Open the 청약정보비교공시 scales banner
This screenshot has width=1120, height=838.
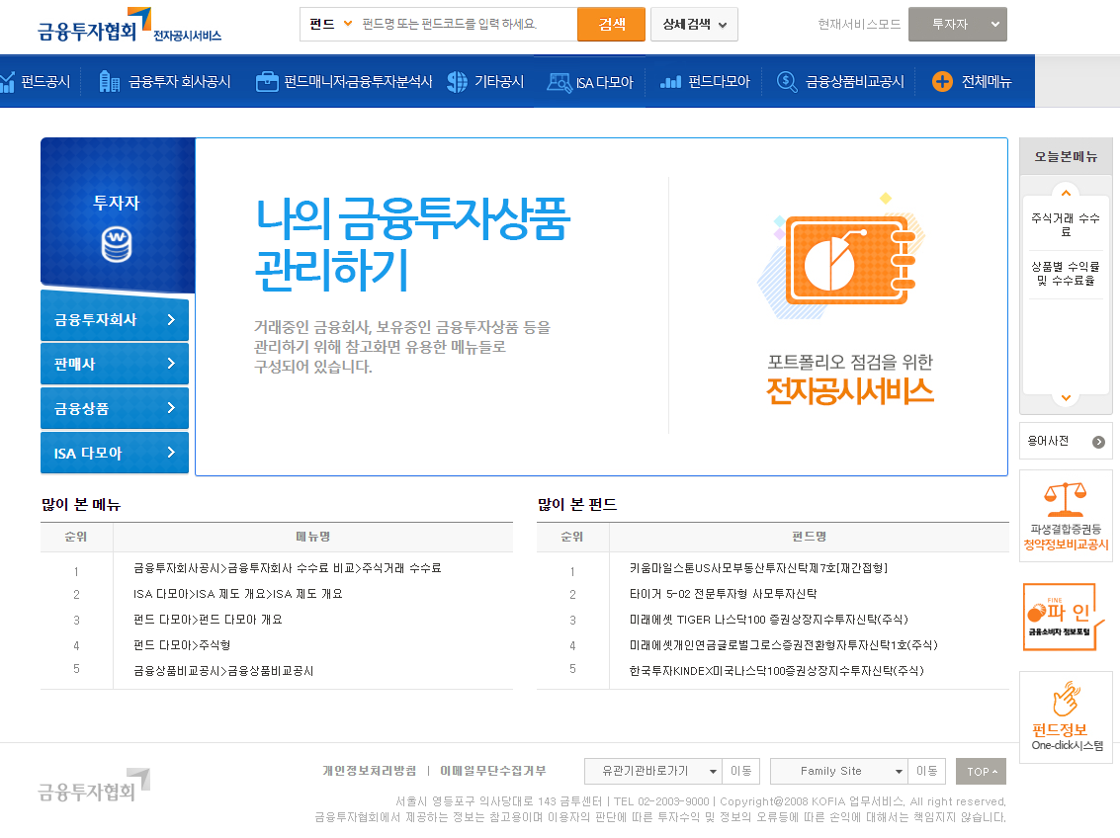pos(1066,516)
